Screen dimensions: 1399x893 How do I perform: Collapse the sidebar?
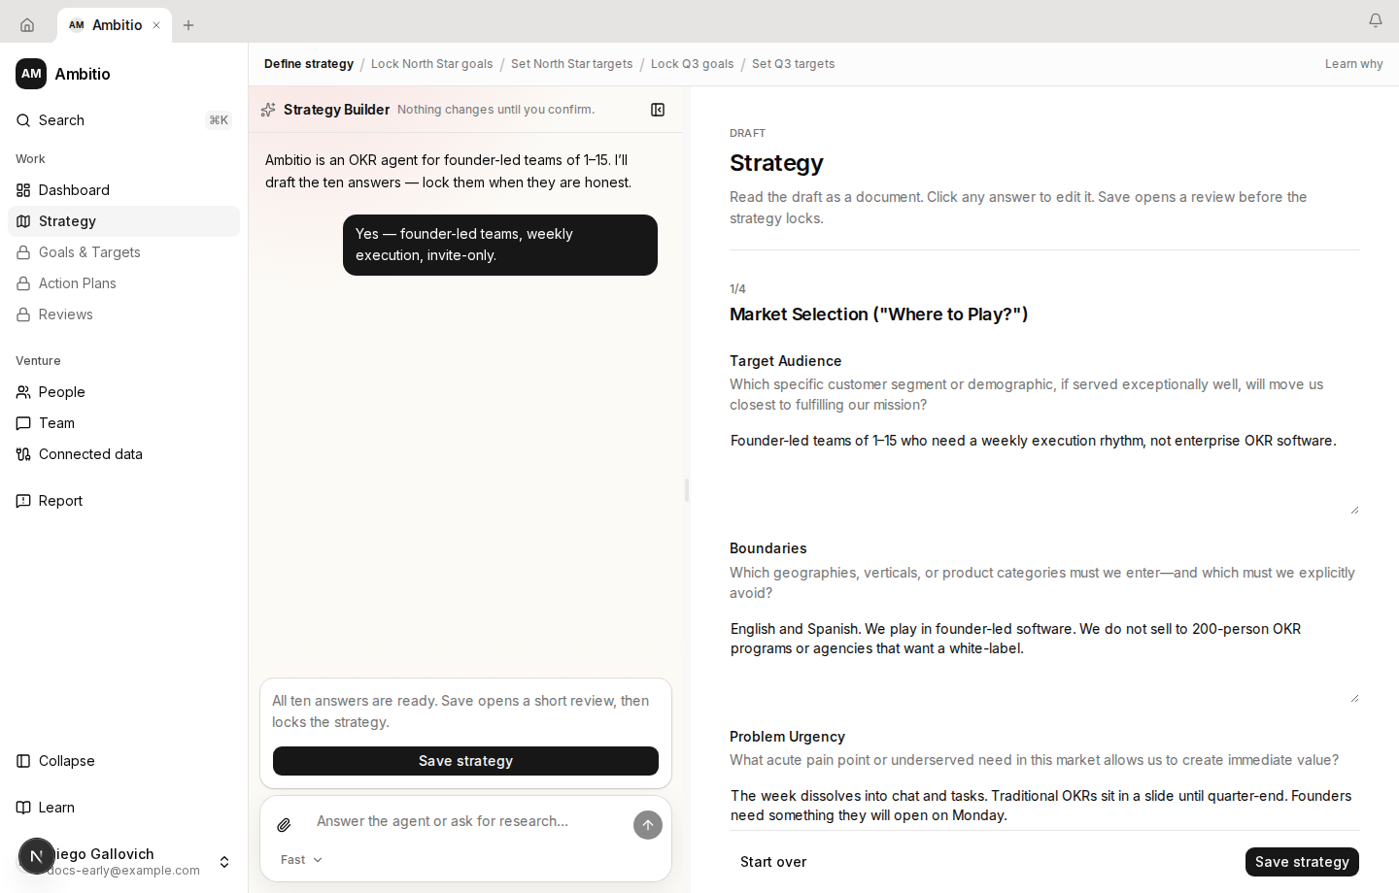click(123, 761)
